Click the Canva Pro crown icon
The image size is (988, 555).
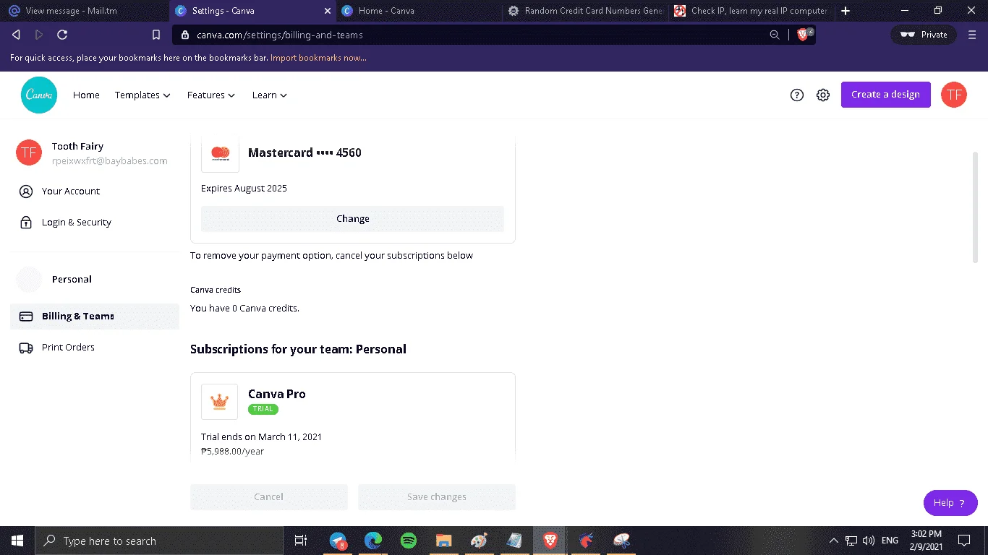pos(220,402)
